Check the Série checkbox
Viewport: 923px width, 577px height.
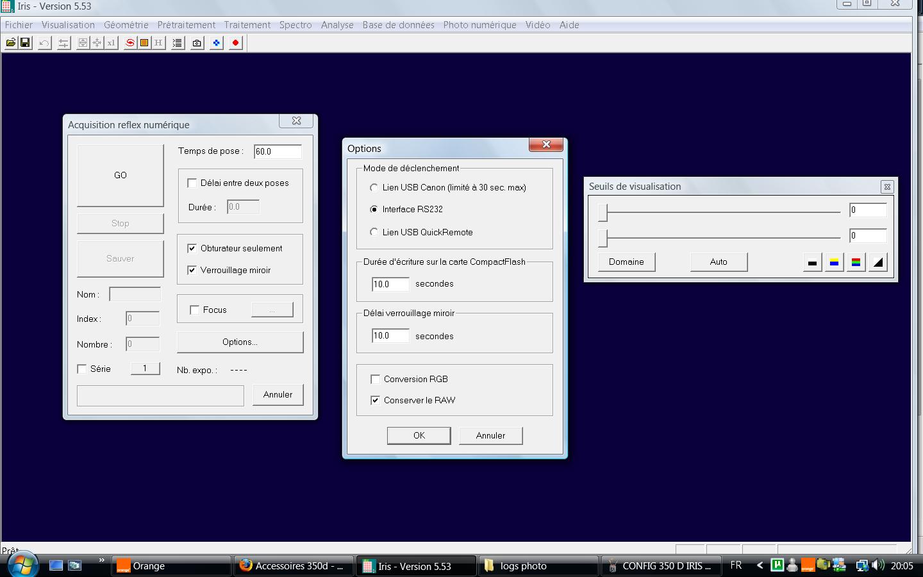(81, 369)
